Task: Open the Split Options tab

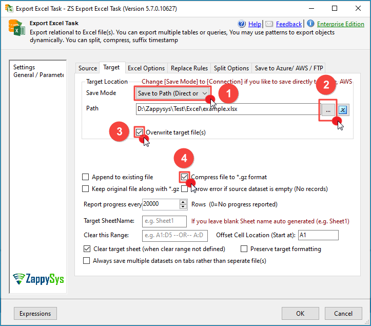Action: (x=231, y=68)
